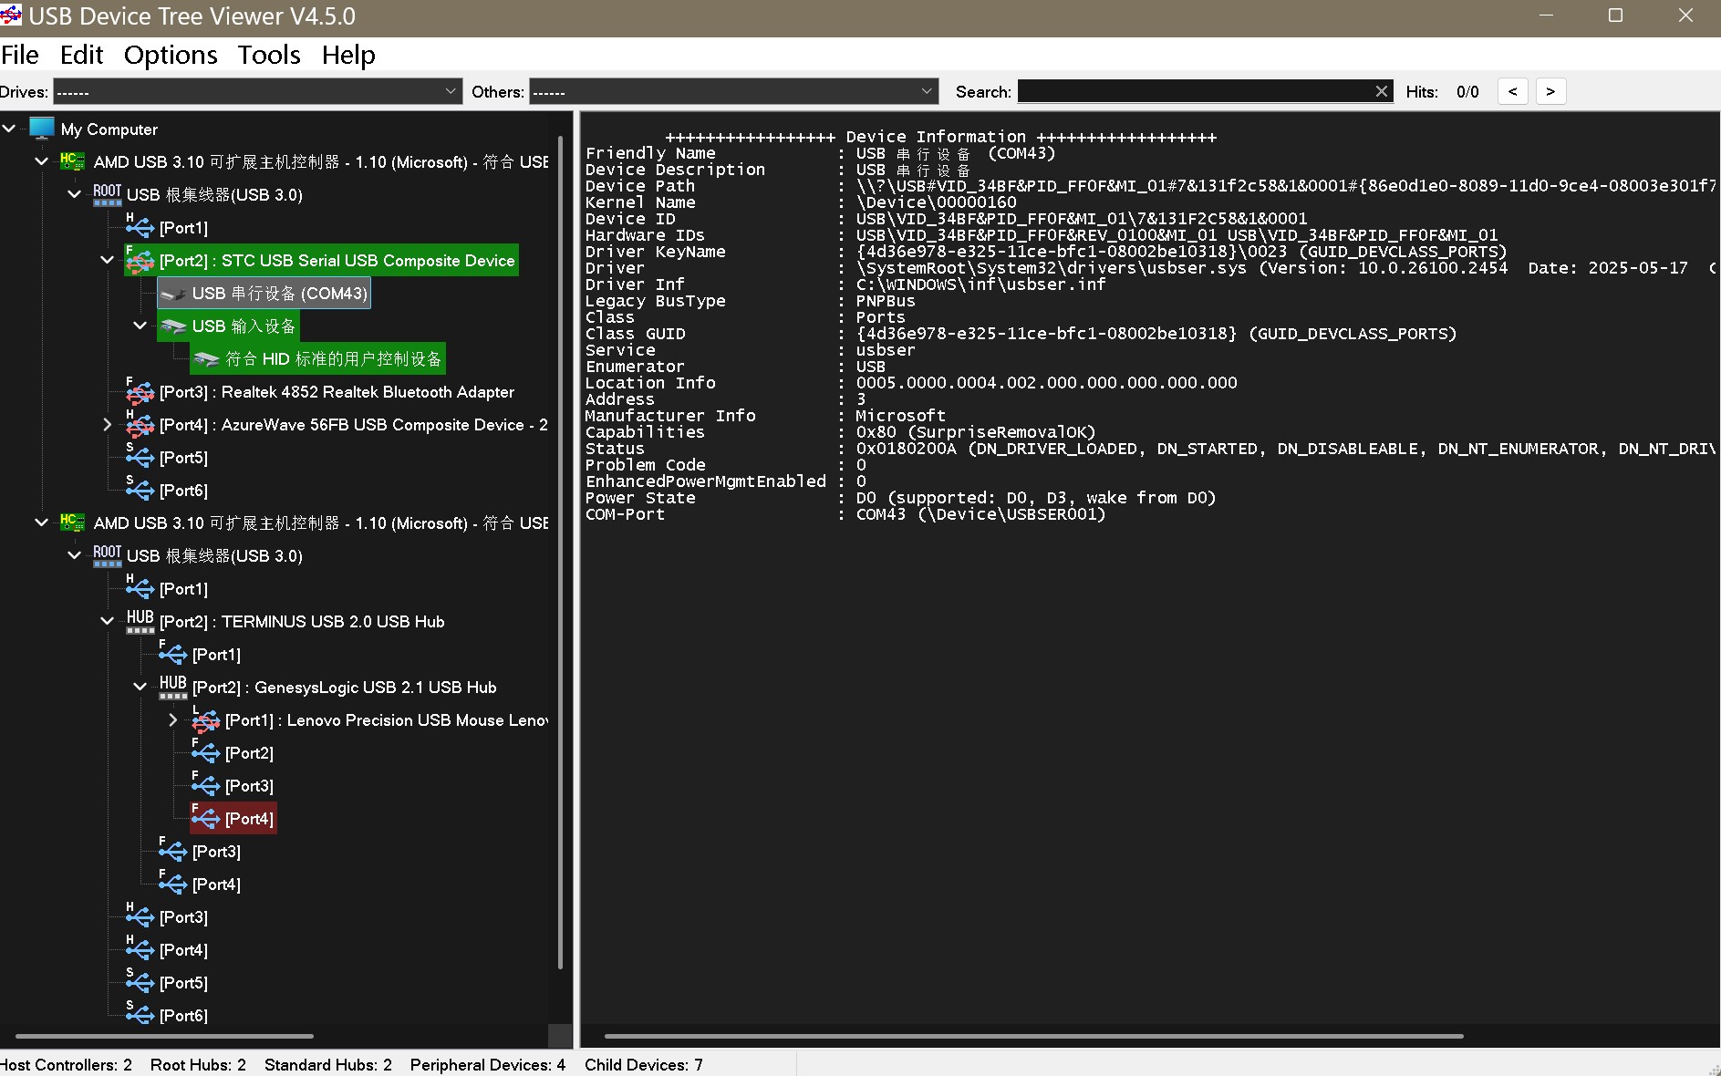This screenshot has width=1721, height=1076.
Task: Click the USB Device Tree Viewer title bar icon
Action: [x=10, y=16]
